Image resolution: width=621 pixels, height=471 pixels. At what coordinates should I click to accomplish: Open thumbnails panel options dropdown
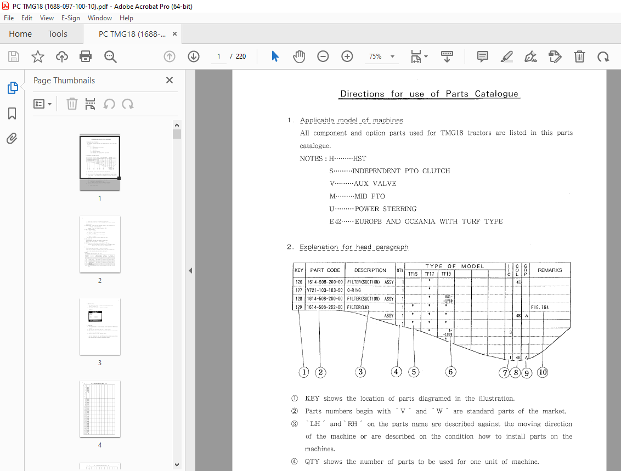(x=42, y=104)
